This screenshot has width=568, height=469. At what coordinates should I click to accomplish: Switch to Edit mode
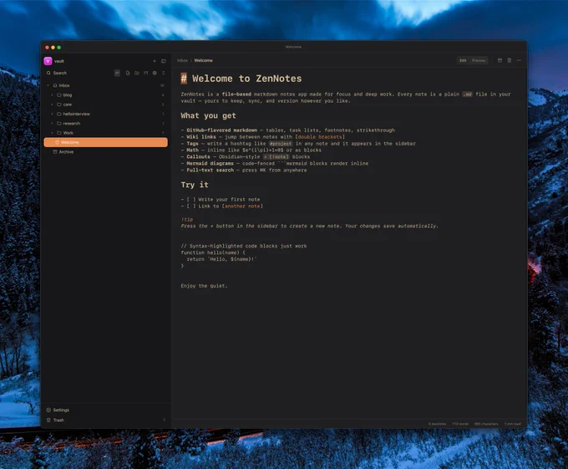coord(463,60)
